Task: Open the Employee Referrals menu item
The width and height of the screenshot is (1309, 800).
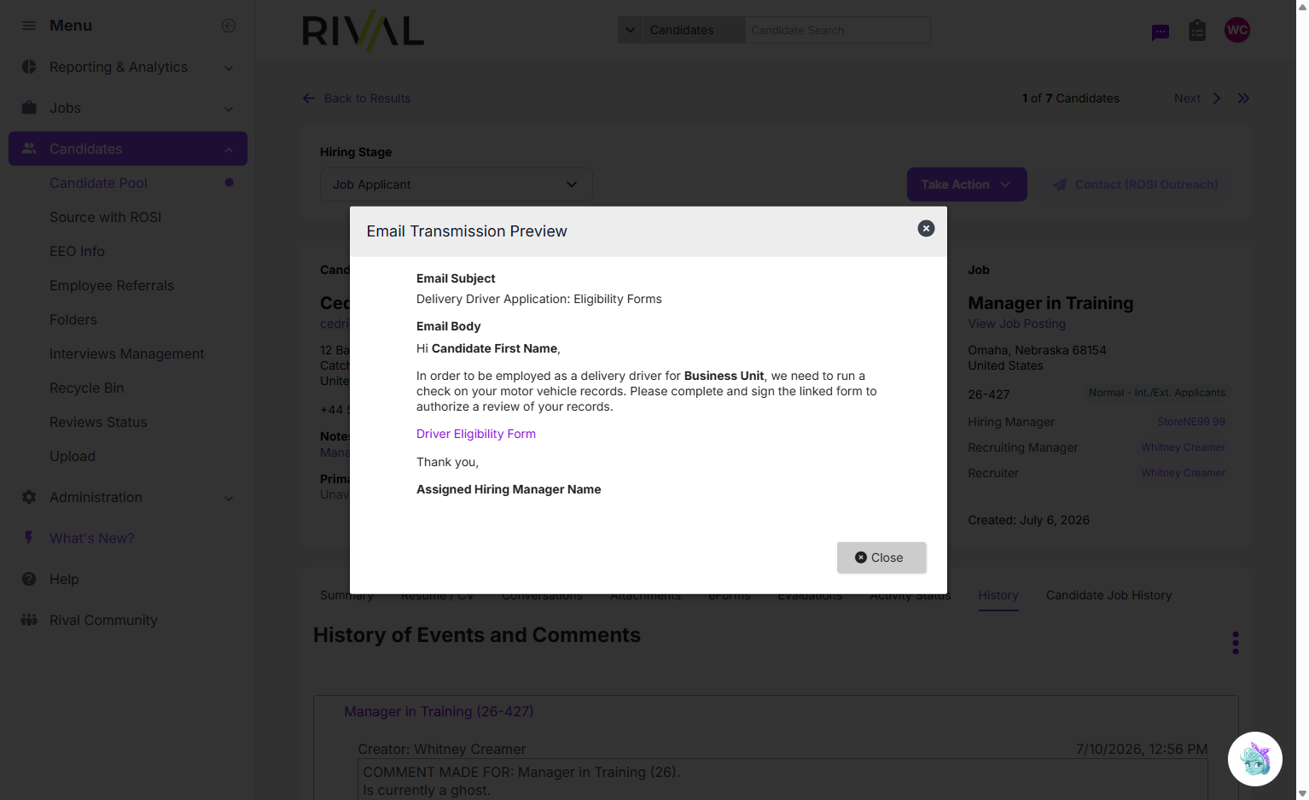Action: click(x=112, y=285)
